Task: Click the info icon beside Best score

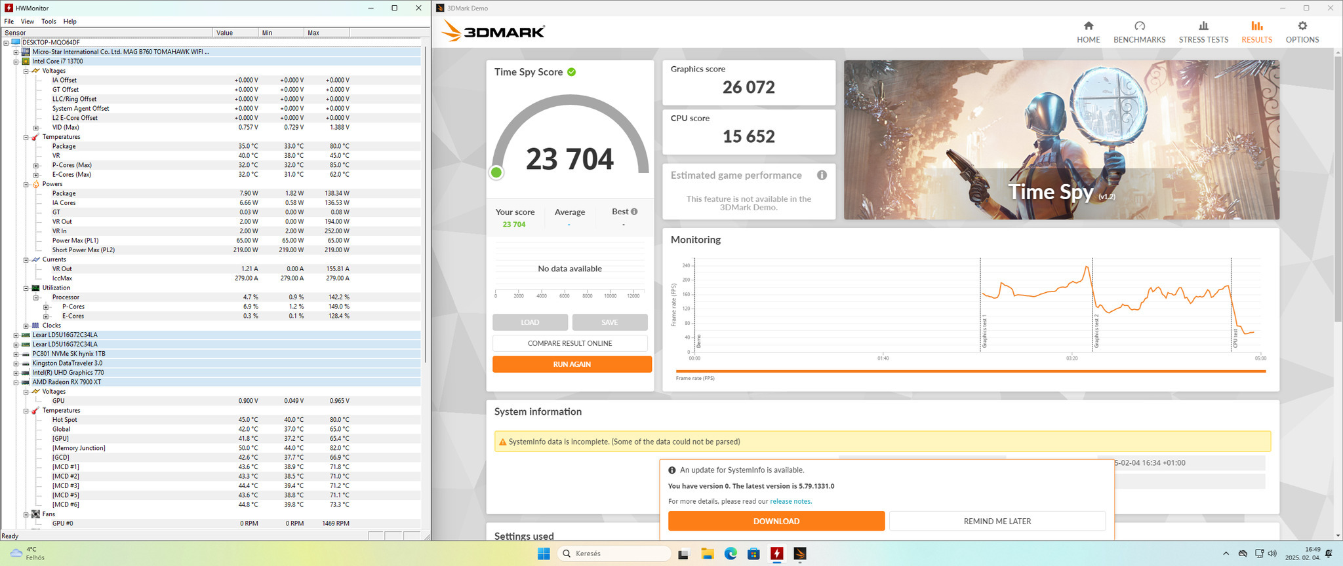Action: (634, 212)
